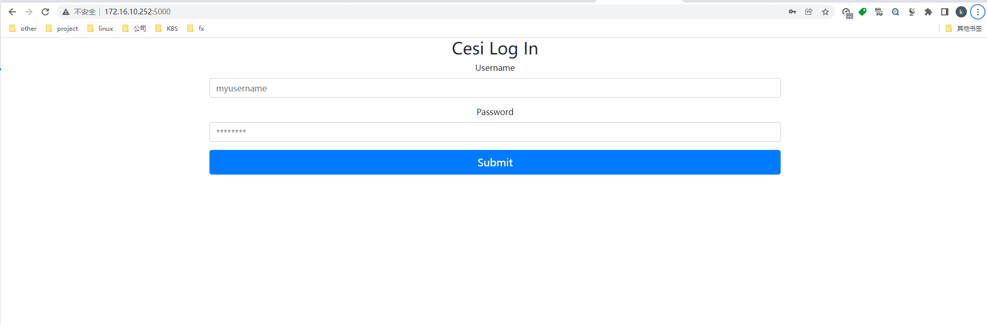Expand the 其他书签 bookmarks folder

[964, 29]
